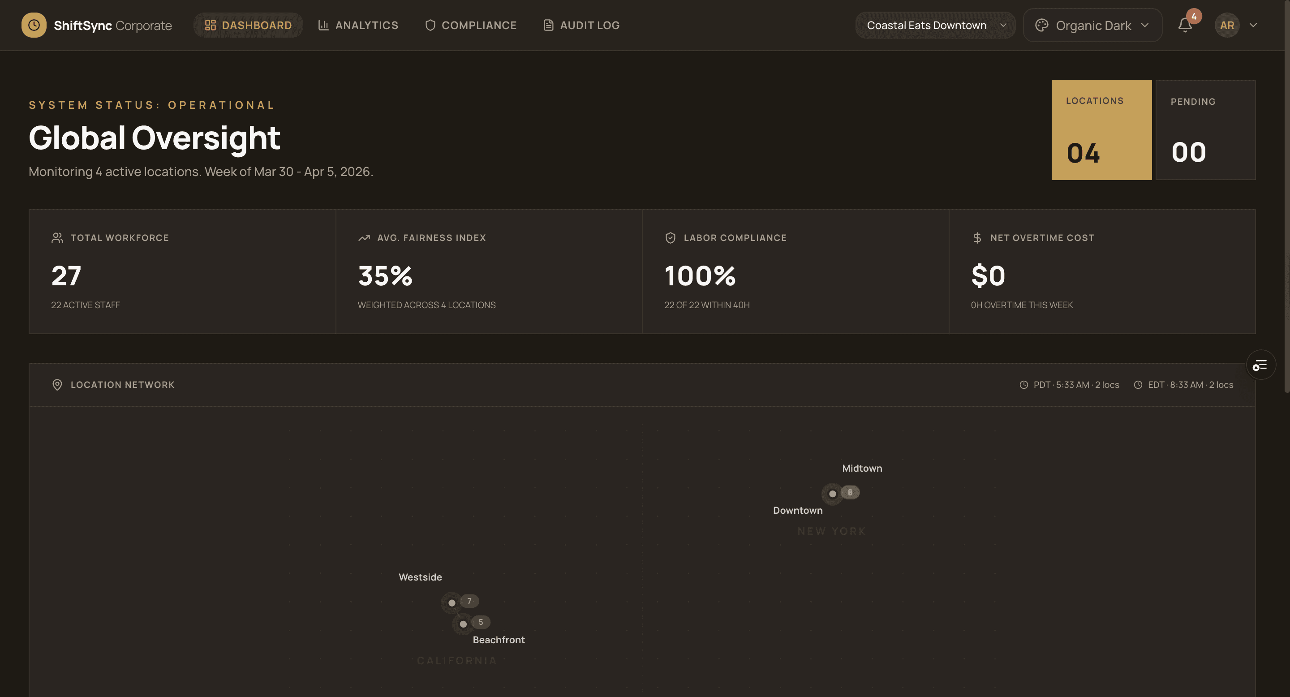Click the Dashboard navigation button
Screen dimensions: 1290x697
tap(248, 25)
